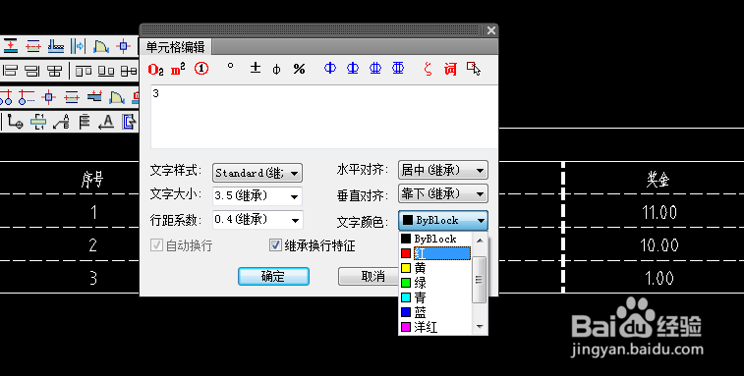Click the color list scrollbar up arrow
Screen dimensions: 744x376
click(480, 241)
